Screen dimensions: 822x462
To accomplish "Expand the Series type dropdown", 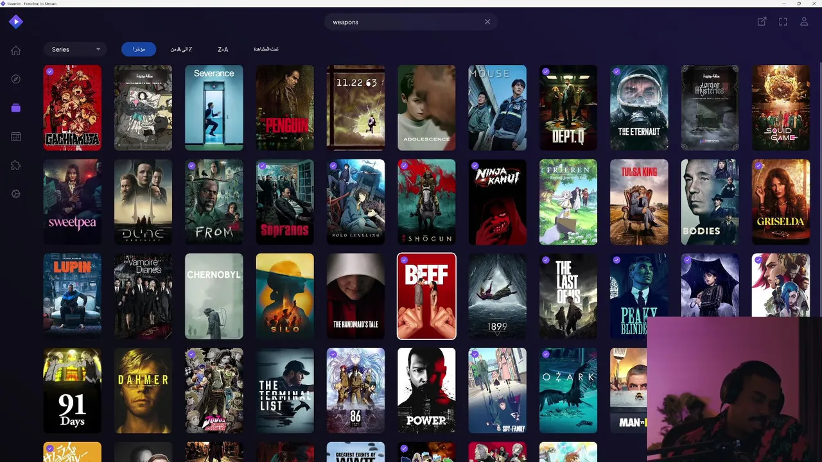I will [76, 49].
